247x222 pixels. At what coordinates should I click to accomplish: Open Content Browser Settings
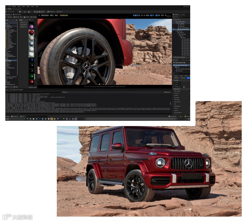(x=33, y=17)
